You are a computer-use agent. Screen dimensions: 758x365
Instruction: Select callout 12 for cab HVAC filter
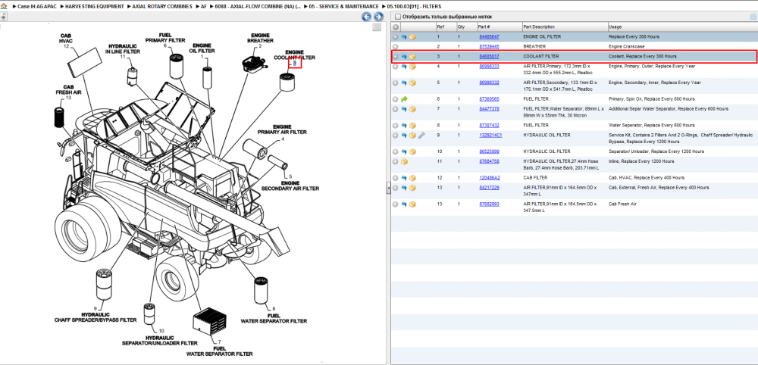66,46
